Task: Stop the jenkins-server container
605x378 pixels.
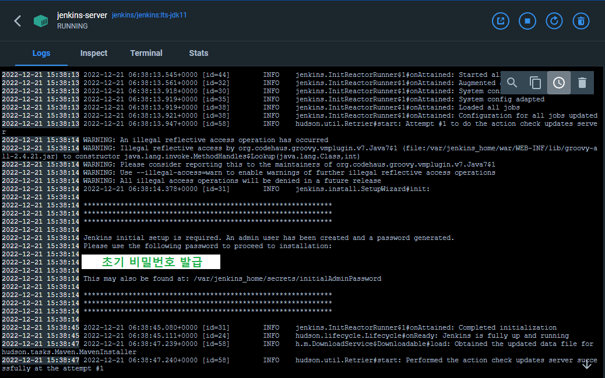Action: tap(527, 21)
